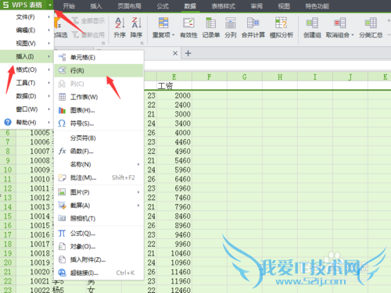
Task: Expand the 截屏(A) screenshot submenu
Action: pyautogui.click(x=99, y=205)
